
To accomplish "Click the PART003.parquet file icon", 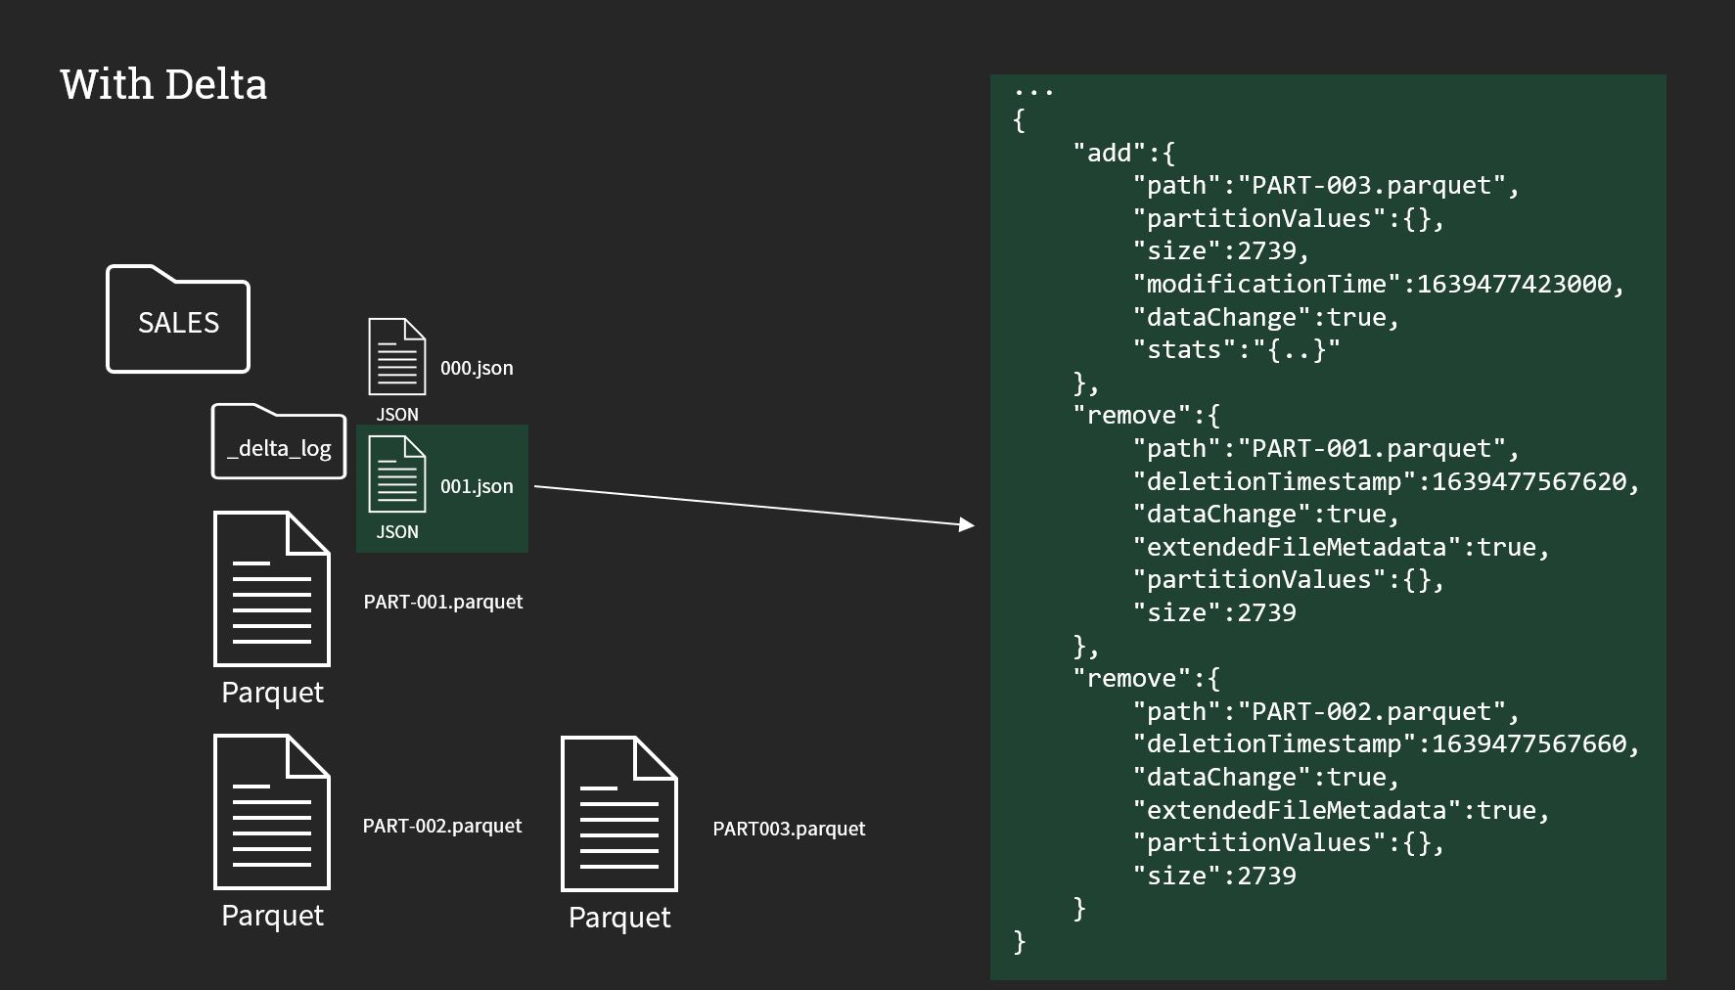I will pyautogui.click(x=618, y=814).
